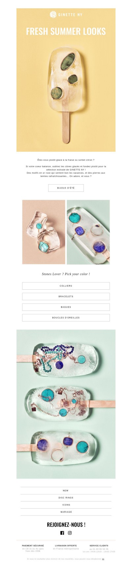Viewport: 132px width, 568px height.
Task: Click the New menu link
Action: click(66, 490)
